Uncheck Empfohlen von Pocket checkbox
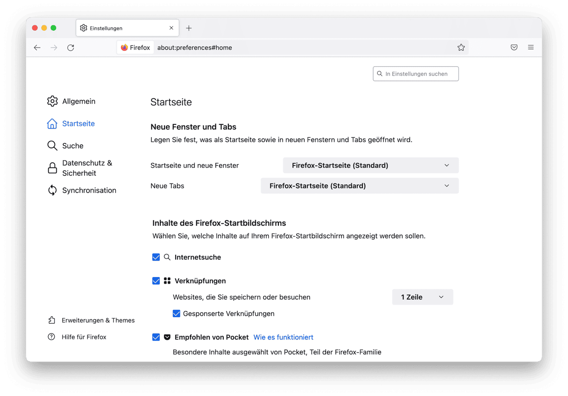Screen dimensions: 568x396 coord(156,337)
